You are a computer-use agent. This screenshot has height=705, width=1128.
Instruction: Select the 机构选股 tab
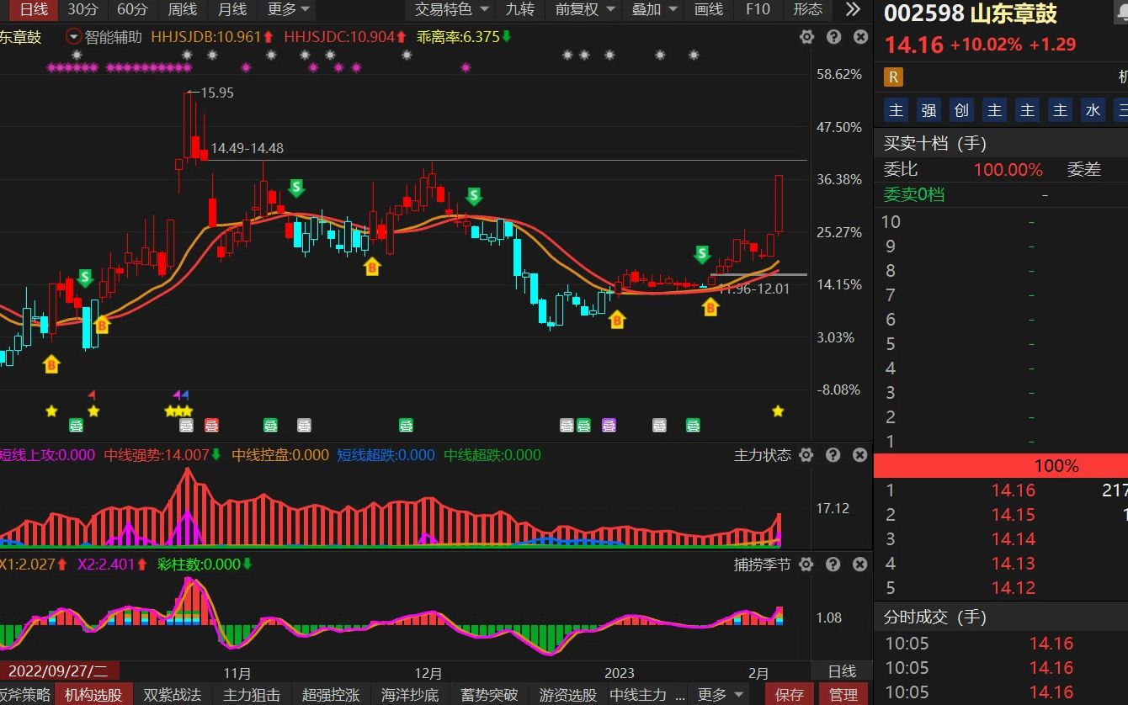93,695
